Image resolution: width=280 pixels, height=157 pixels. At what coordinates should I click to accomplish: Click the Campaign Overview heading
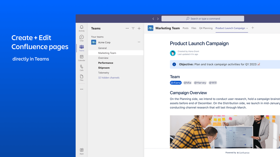pos(188,93)
